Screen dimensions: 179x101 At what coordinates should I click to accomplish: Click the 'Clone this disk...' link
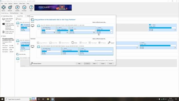[22, 54]
